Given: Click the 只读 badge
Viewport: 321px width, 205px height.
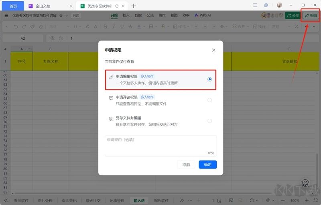Looking at the screenshot, I should (x=76, y=15).
